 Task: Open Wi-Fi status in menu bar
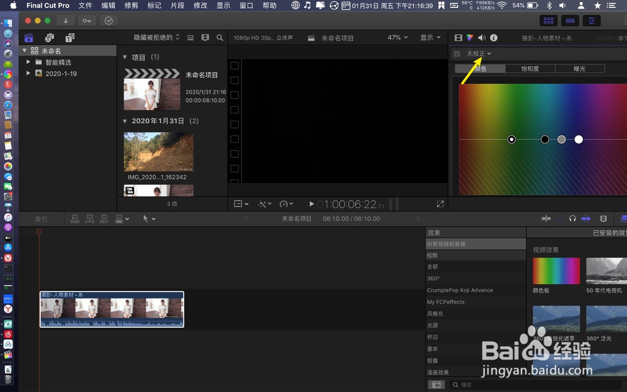502,5
